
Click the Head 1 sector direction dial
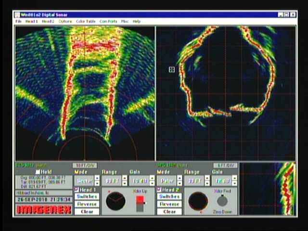[115, 201]
